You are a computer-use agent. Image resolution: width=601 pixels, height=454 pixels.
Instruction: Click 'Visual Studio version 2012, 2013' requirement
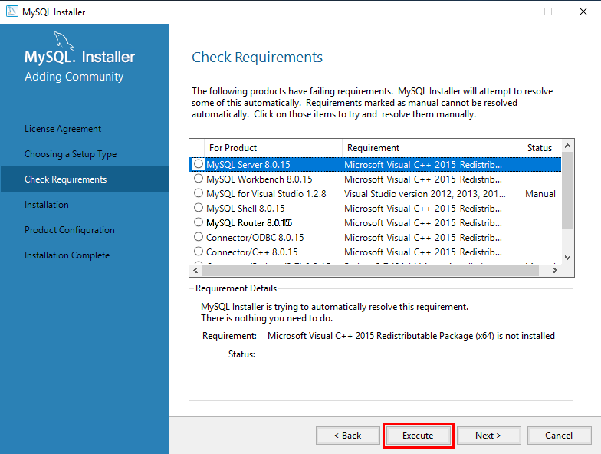click(x=425, y=194)
